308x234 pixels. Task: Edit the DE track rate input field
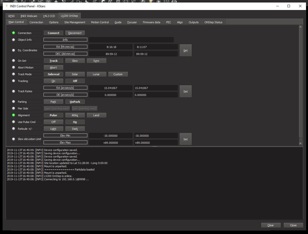[156, 95]
